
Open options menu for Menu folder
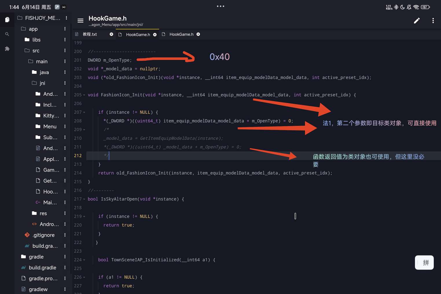tap(65, 126)
